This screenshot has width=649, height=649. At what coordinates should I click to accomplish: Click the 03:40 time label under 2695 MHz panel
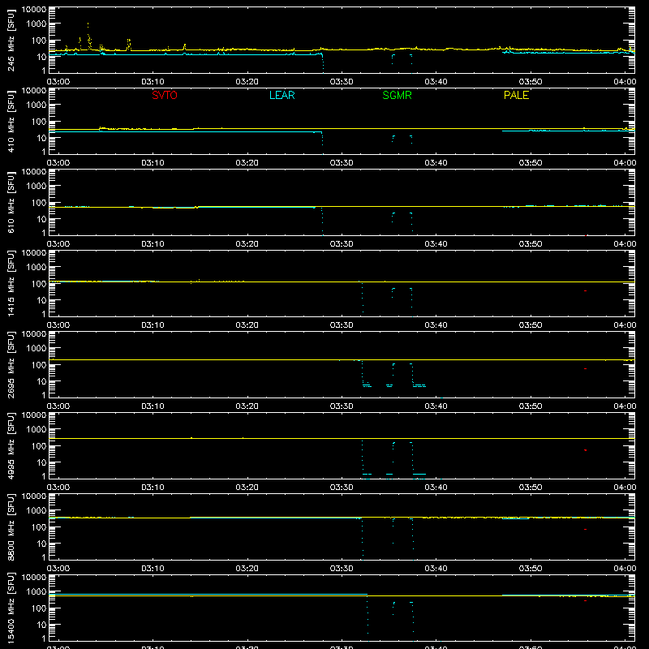(x=436, y=406)
